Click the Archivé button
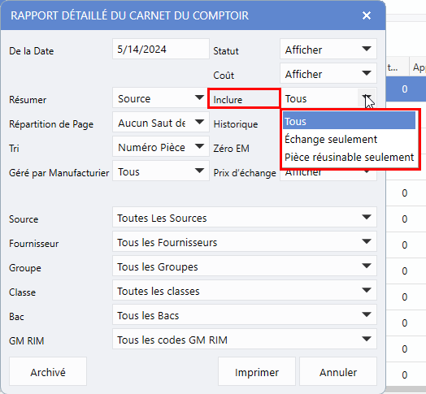 [x=48, y=371]
